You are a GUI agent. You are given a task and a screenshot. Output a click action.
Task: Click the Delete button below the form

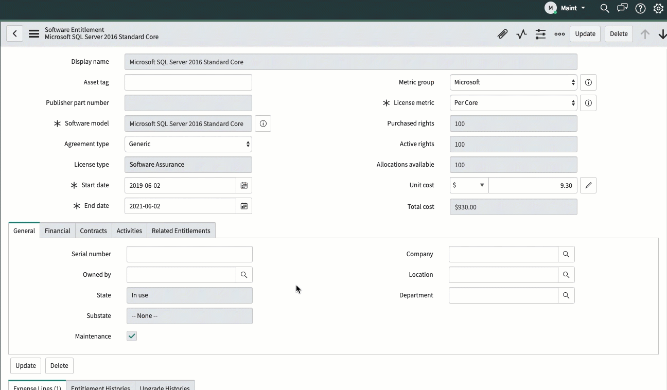click(x=59, y=365)
